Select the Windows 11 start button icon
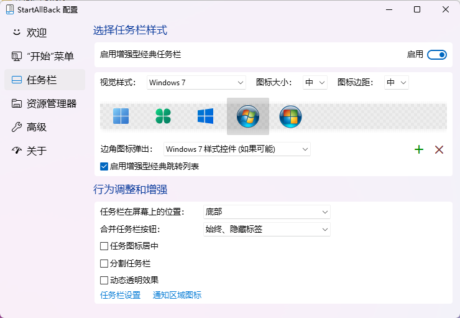This screenshot has width=460, height=318. [x=121, y=116]
